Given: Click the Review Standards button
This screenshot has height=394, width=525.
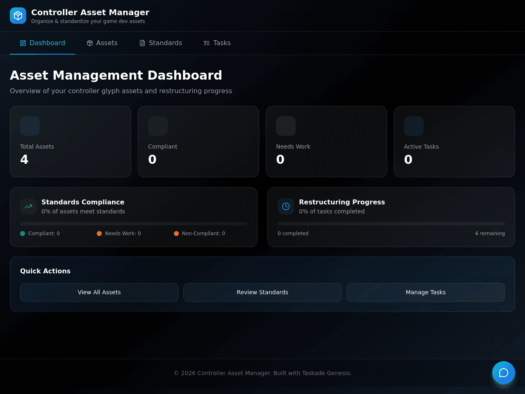Looking at the screenshot, I should [x=262, y=292].
